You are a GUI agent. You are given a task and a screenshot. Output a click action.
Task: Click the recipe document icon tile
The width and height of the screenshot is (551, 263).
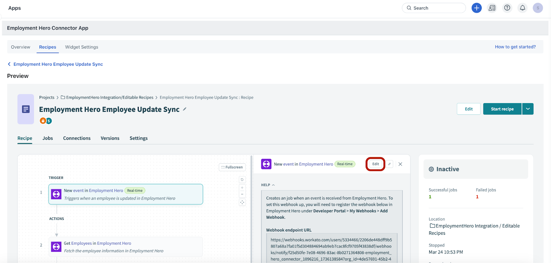pos(26,109)
